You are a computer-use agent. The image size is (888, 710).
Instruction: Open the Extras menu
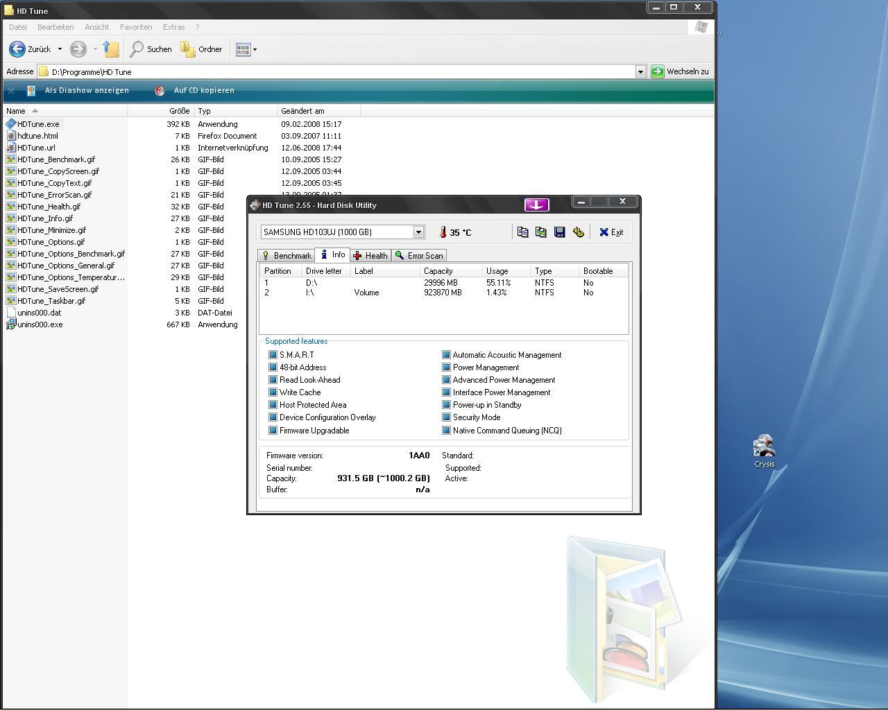pyautogui.click(x=173, y=27)
